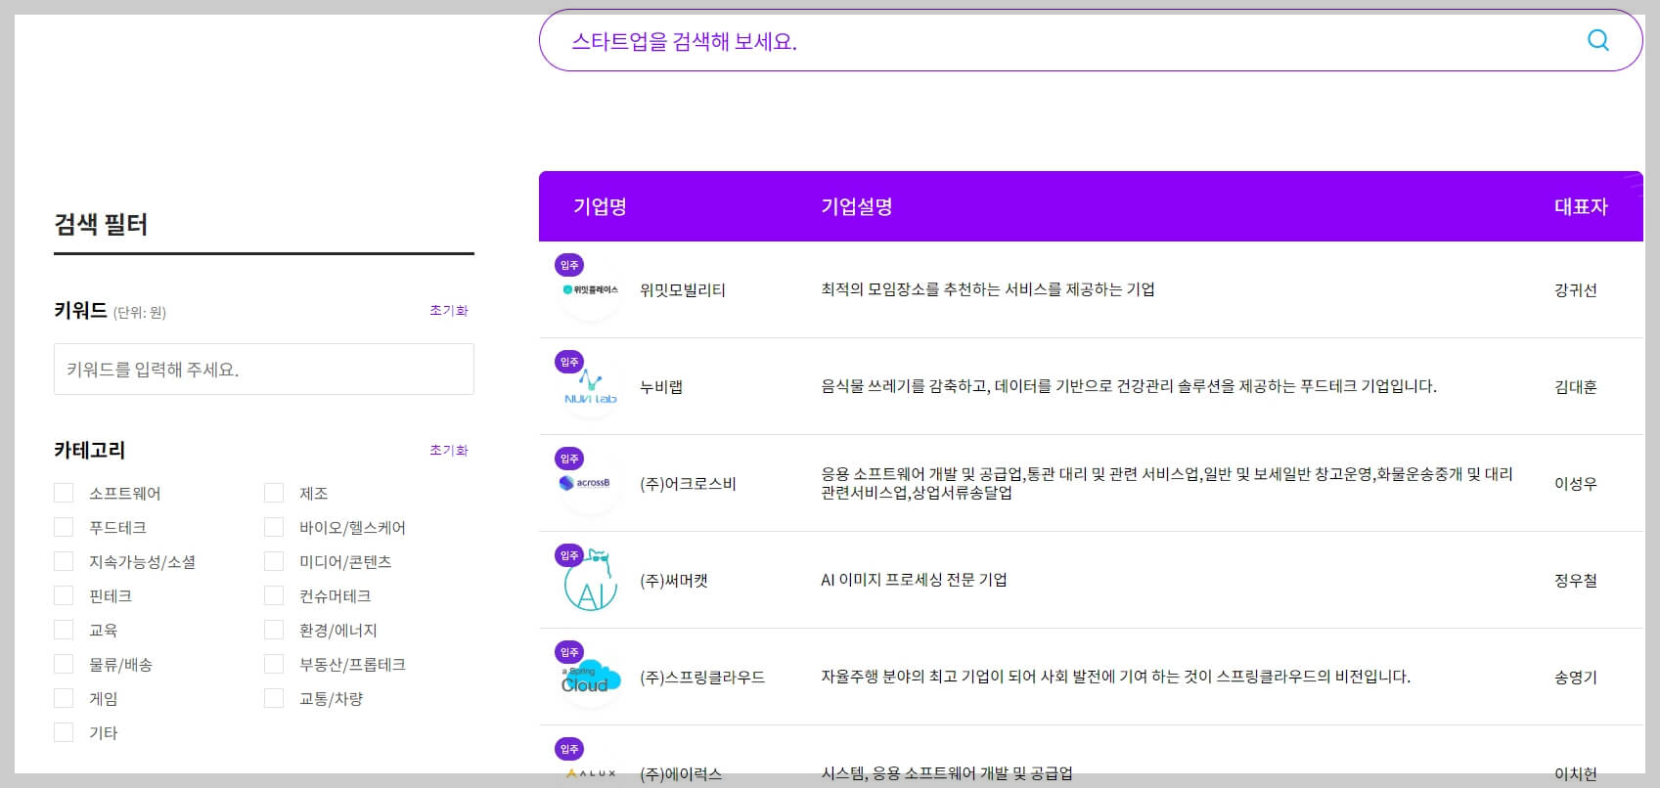Viewport: 1660px width, 788px height.
Task: Click 스프링클라우드 자율주행 description text
Action: pyautogui.click(x=1115, y=677)
